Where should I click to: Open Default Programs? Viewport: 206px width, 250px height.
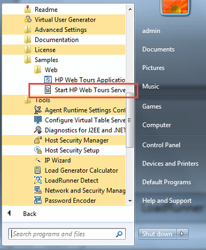pos(167,182)
